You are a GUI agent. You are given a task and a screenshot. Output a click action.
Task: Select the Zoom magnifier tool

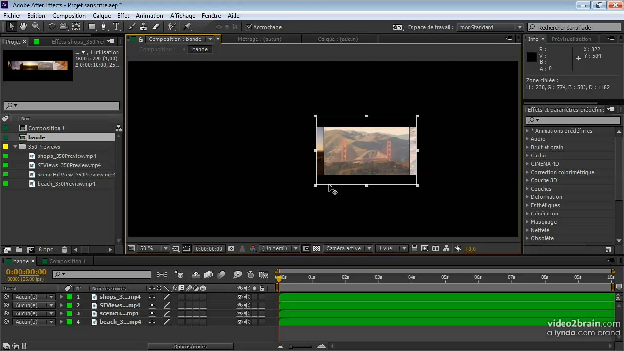click(x=36, y=27)
